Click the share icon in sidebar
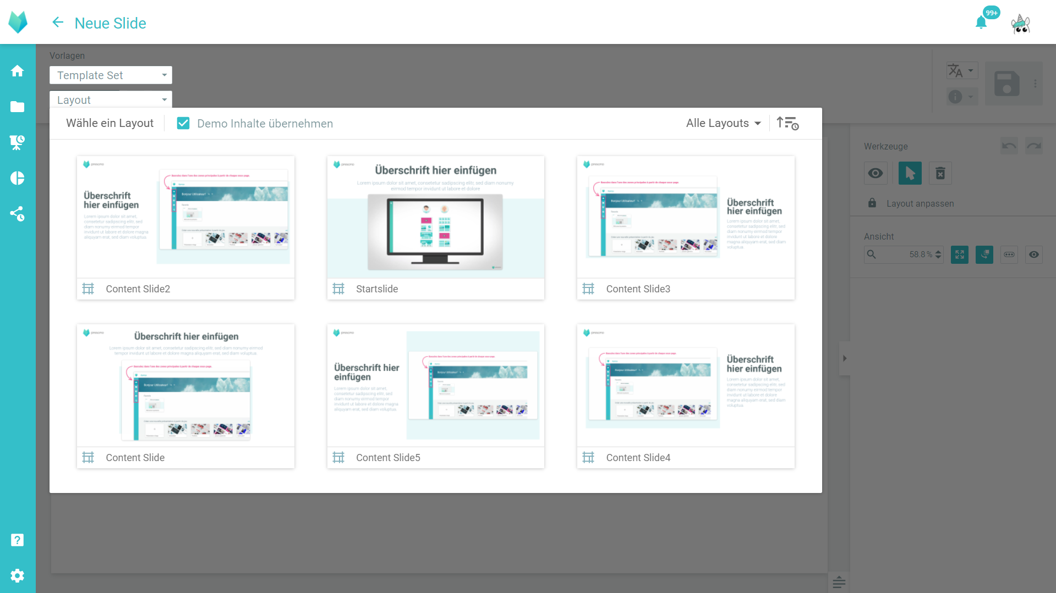Image resolution: width=1056 pixels, height=593 pixels. pyautogui.click(x=18, y=214)
